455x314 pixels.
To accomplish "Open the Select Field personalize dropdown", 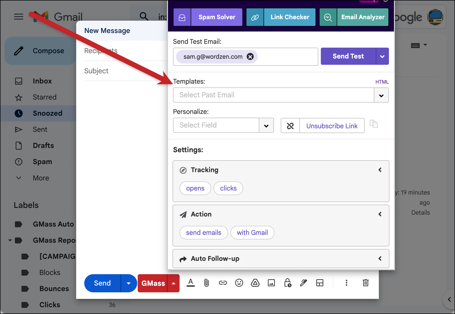I will 266,125.
